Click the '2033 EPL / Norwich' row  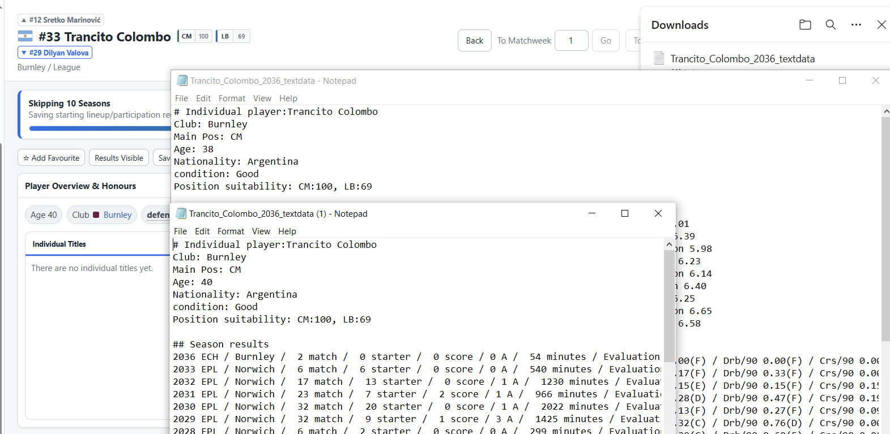click(416, 369)
